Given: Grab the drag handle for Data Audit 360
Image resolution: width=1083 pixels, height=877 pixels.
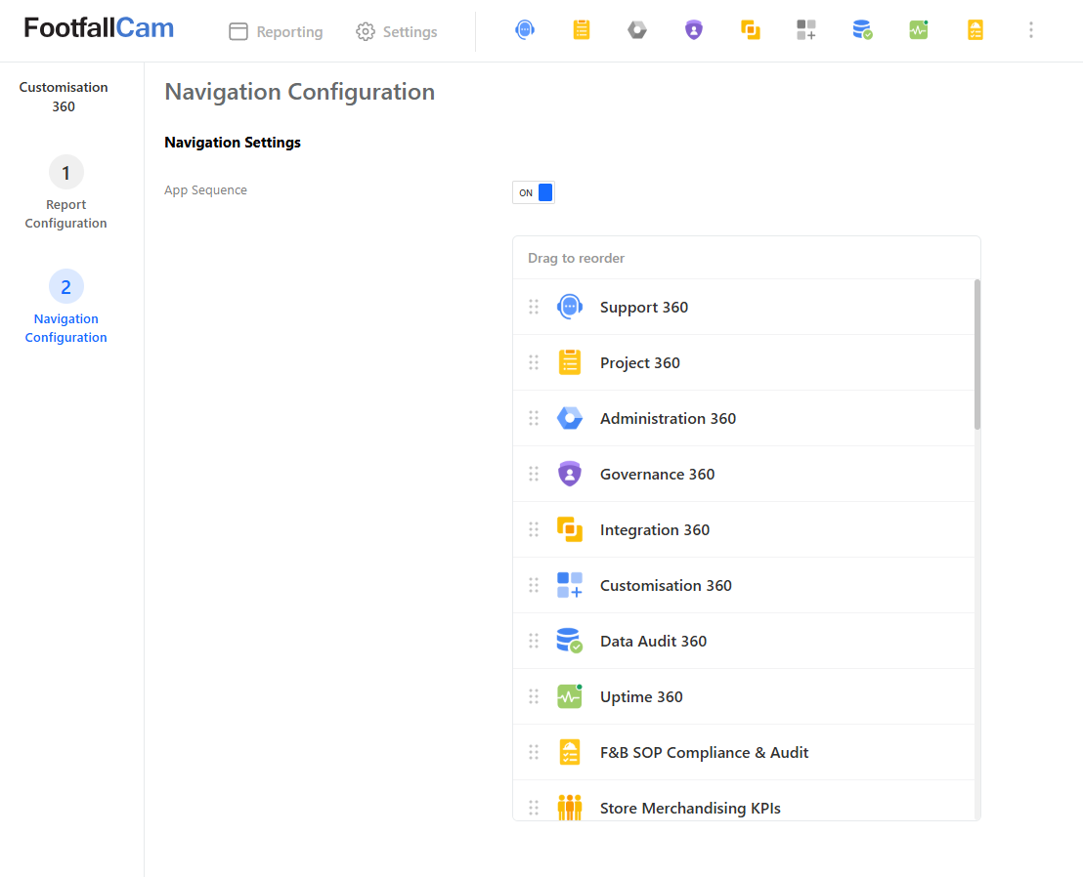Looking at the screenshot, I should coord(534,641).
